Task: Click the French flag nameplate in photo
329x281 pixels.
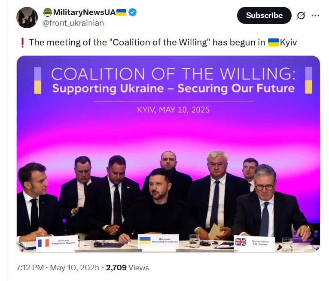Action: 57,243
